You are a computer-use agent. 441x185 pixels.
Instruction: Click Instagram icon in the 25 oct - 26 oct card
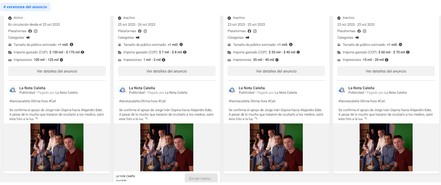click(x=145, y=31)
